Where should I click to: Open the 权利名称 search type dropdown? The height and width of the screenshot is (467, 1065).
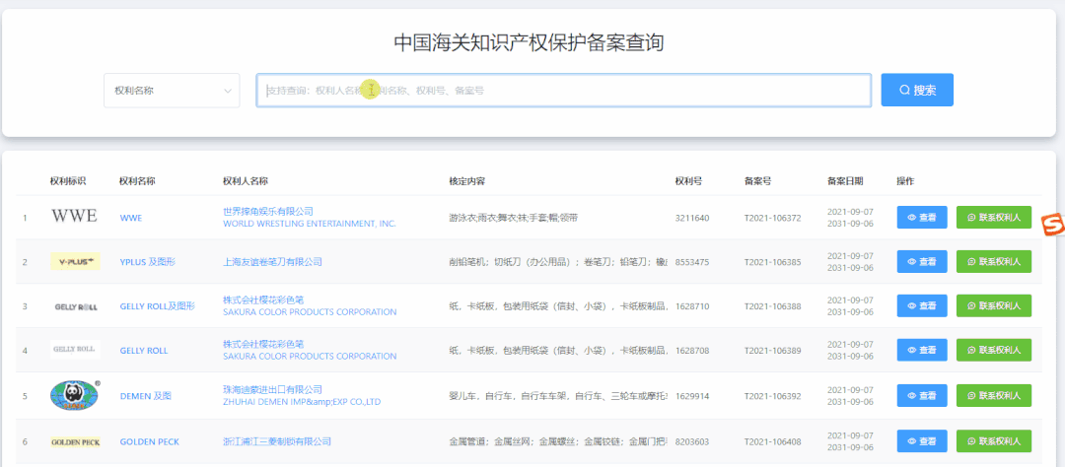172,91
